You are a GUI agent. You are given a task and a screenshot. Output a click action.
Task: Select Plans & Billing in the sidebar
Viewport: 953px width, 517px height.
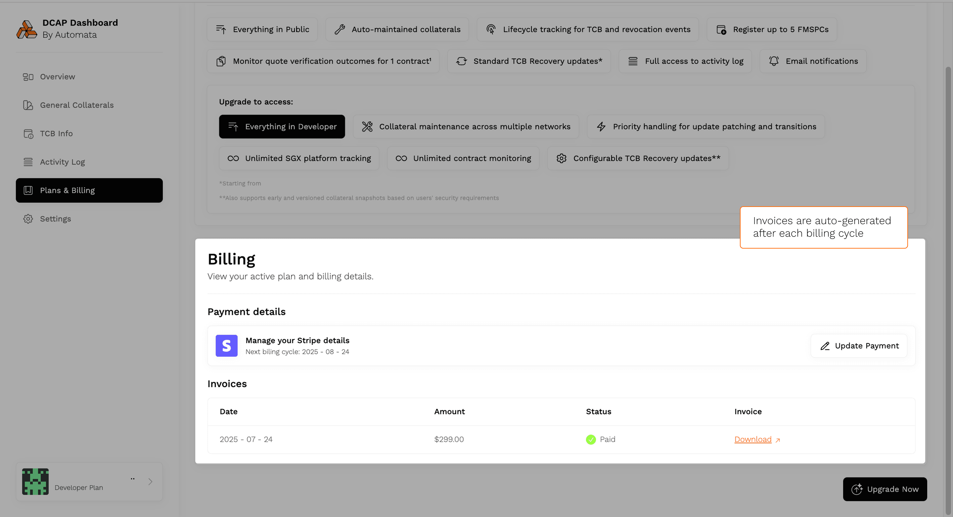click(x=67, y=190)
